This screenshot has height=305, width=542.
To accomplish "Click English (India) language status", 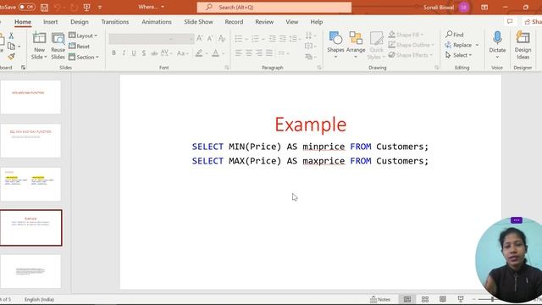I will [x=39, y=299].
